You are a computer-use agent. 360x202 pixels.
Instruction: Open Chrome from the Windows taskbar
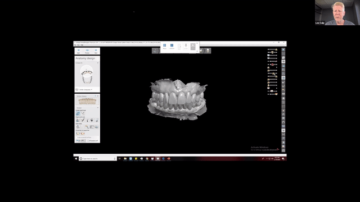147,158
